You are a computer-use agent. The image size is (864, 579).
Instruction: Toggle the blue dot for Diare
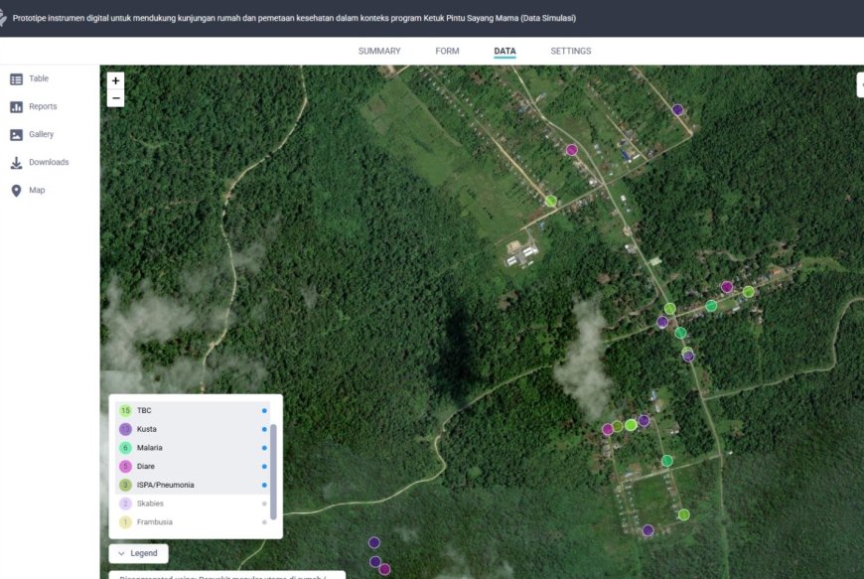[x=264, y=466]
